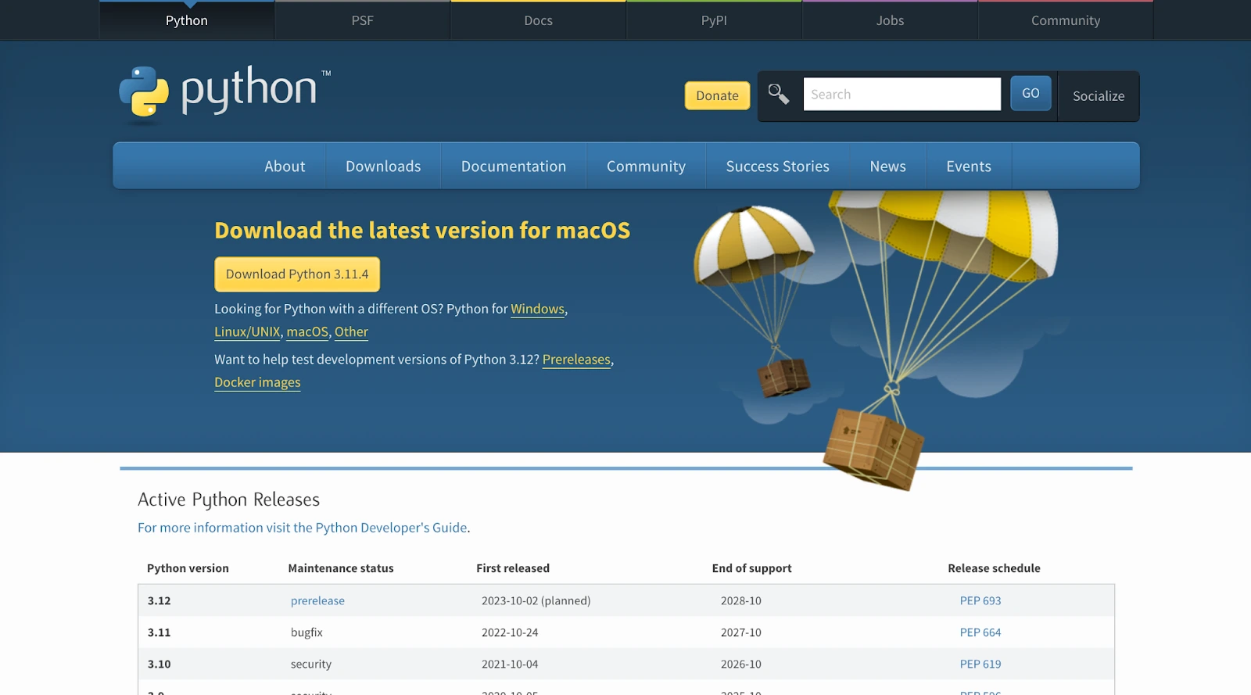Click the yellow Donate button

[x=717, y=95]
